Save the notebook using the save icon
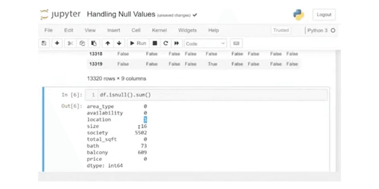This screenshot has width=379, height=189. 44,43
